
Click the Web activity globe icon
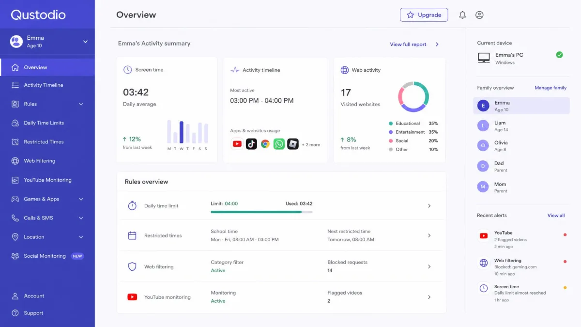coord(345,70)
